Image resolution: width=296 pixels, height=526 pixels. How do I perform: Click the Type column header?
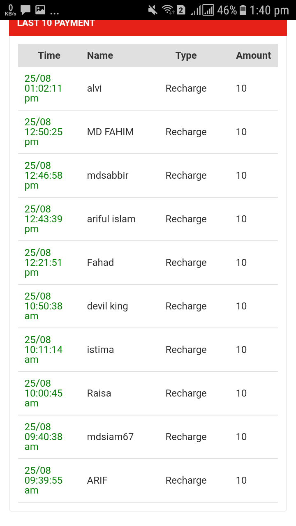tap(186, 55)
